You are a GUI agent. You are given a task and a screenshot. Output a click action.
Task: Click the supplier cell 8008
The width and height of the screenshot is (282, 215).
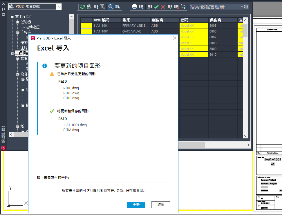point(223,43)
